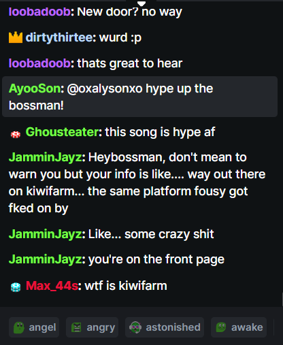Select the astonished emote icon
283x345 pixels.
pos(135,327)
